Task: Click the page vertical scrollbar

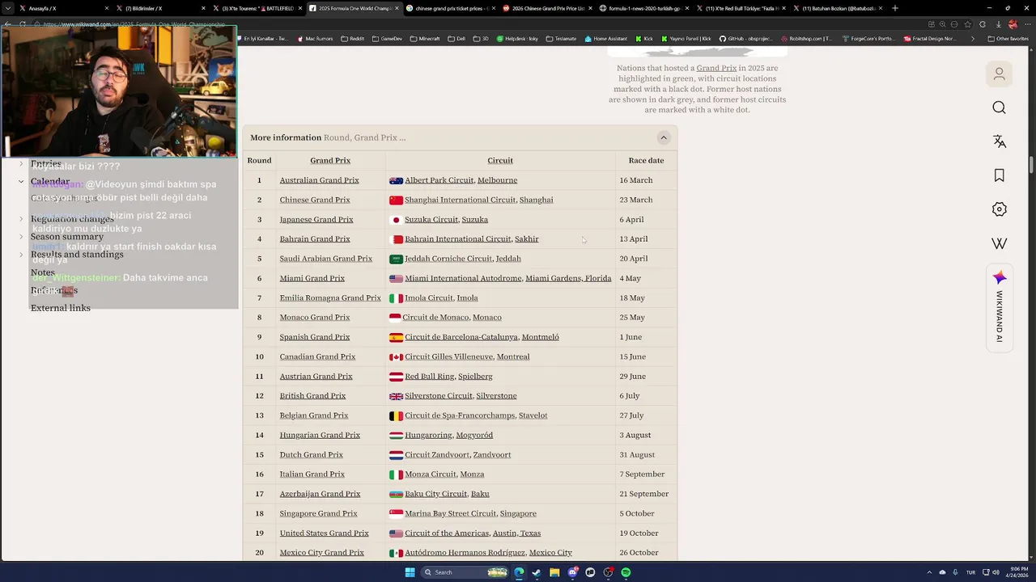Action: coord(1031,164)
